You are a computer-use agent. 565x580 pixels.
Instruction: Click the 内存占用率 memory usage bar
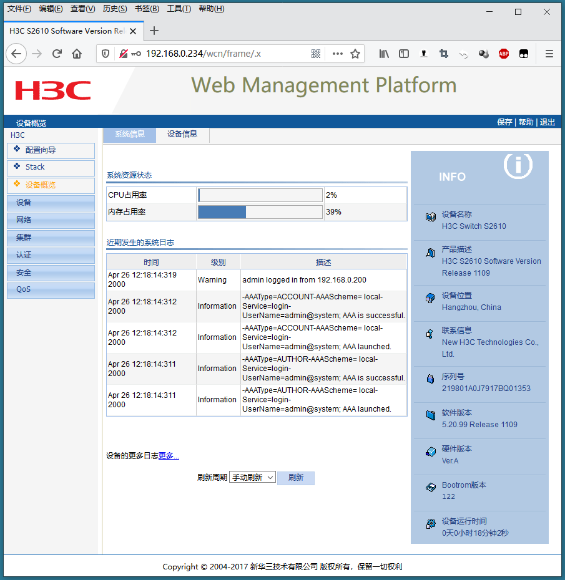coord(260,211)
